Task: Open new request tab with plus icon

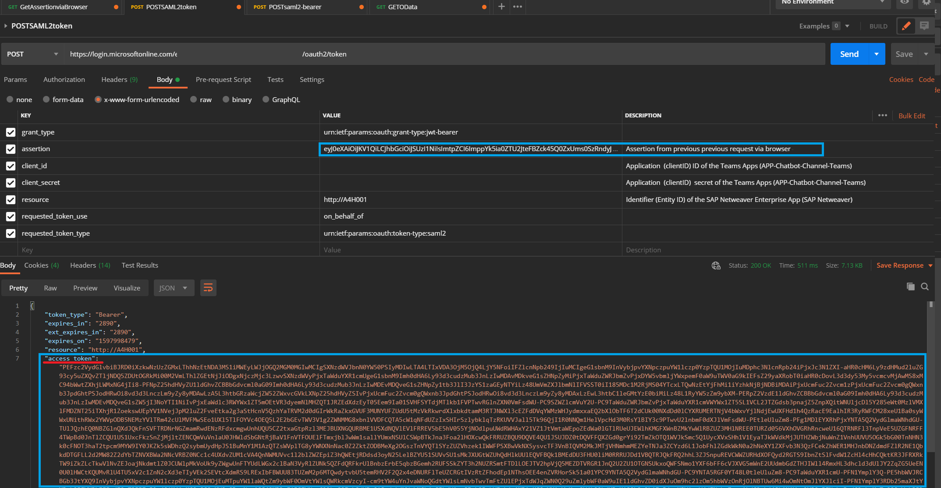Action: pyautogui.click(x=501, y=7)
